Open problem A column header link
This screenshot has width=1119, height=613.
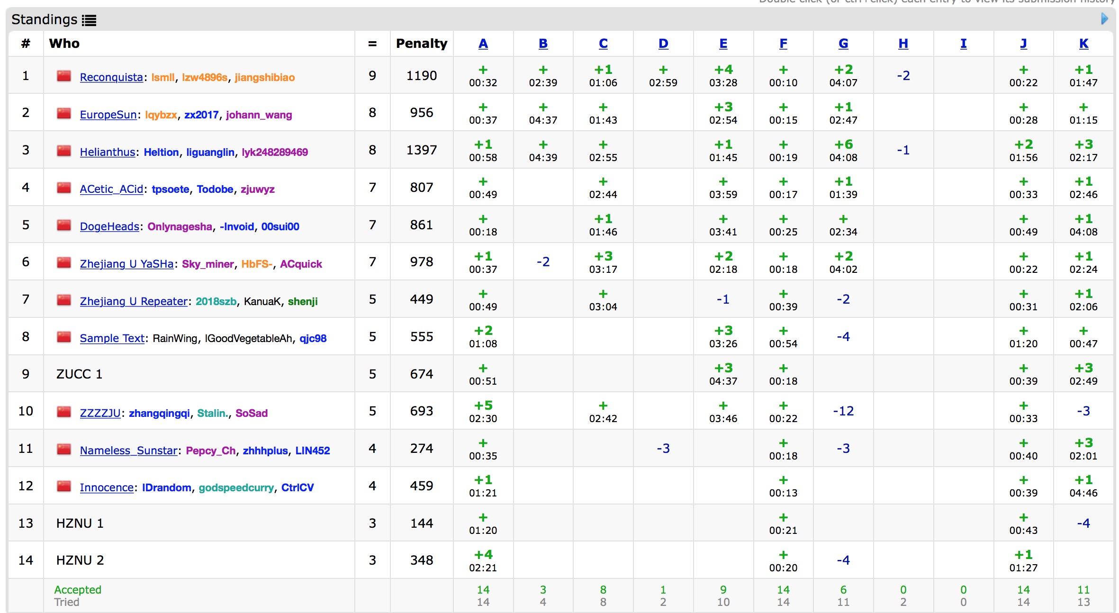tap(483, 44)
